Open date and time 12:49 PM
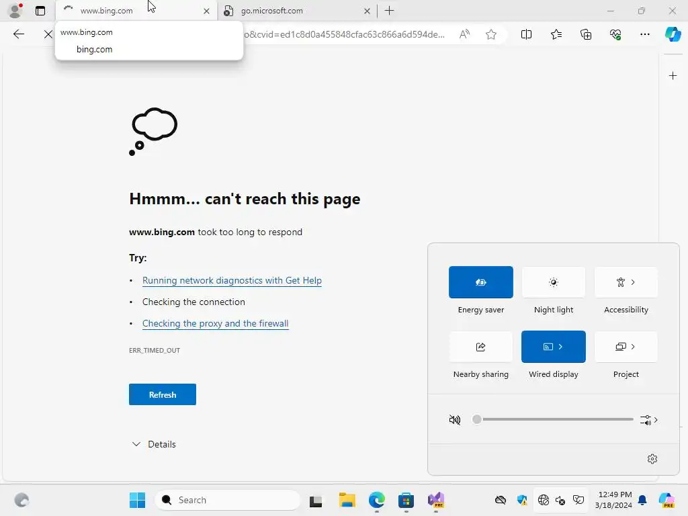 tap(613, 500)
